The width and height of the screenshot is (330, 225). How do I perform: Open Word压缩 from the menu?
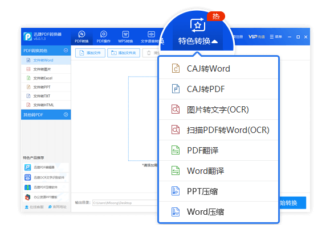click(218, 211)
